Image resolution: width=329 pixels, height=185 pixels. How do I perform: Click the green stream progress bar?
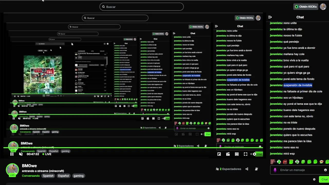[x=134, y=148]
